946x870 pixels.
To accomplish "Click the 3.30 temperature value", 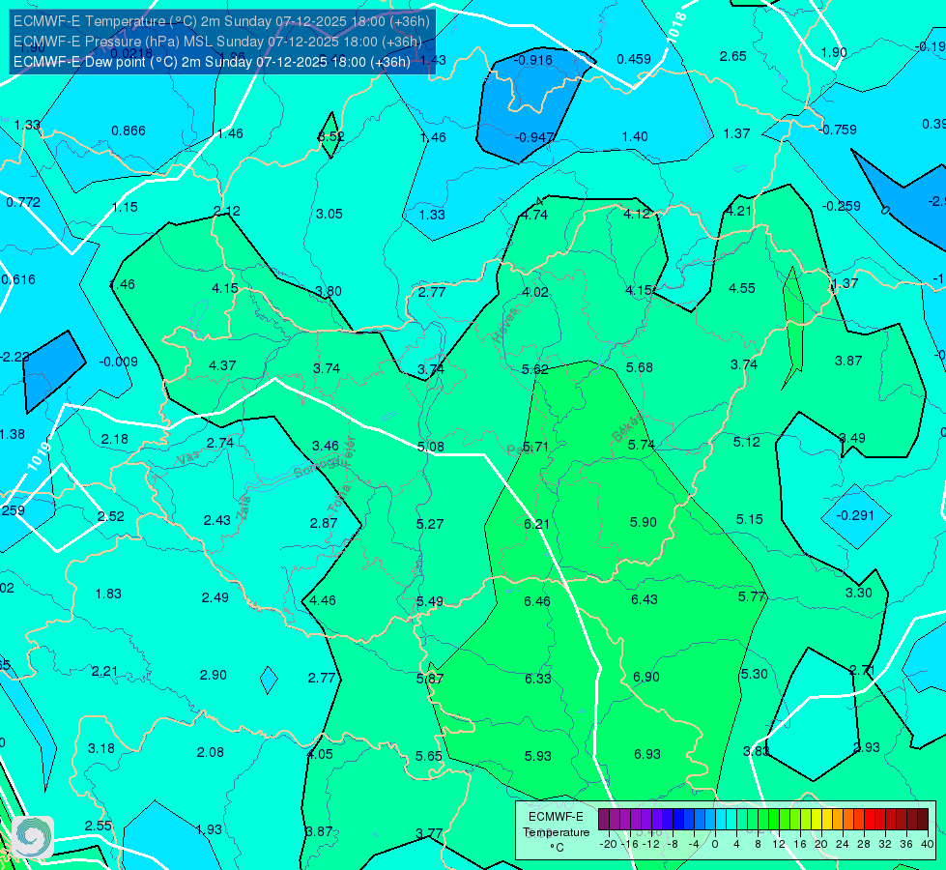I will [858, 593].
